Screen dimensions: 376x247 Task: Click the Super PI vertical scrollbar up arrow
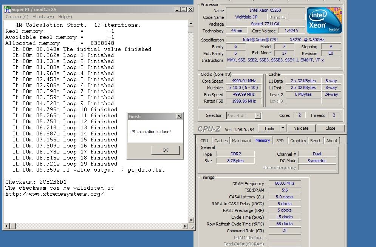[x=191, y=24]
